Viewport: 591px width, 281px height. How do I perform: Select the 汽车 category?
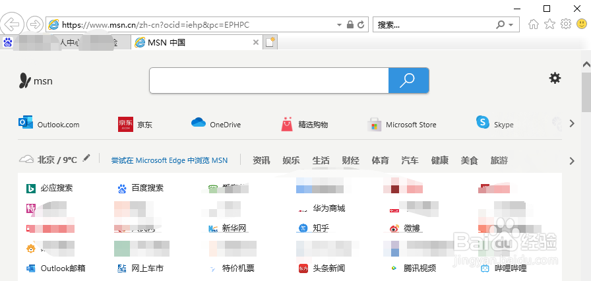[410, 160]
